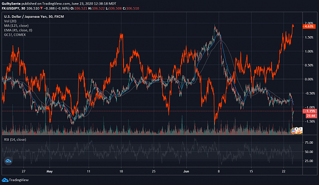Click the 'Vol (20)' indicator legend

[10, 21]
